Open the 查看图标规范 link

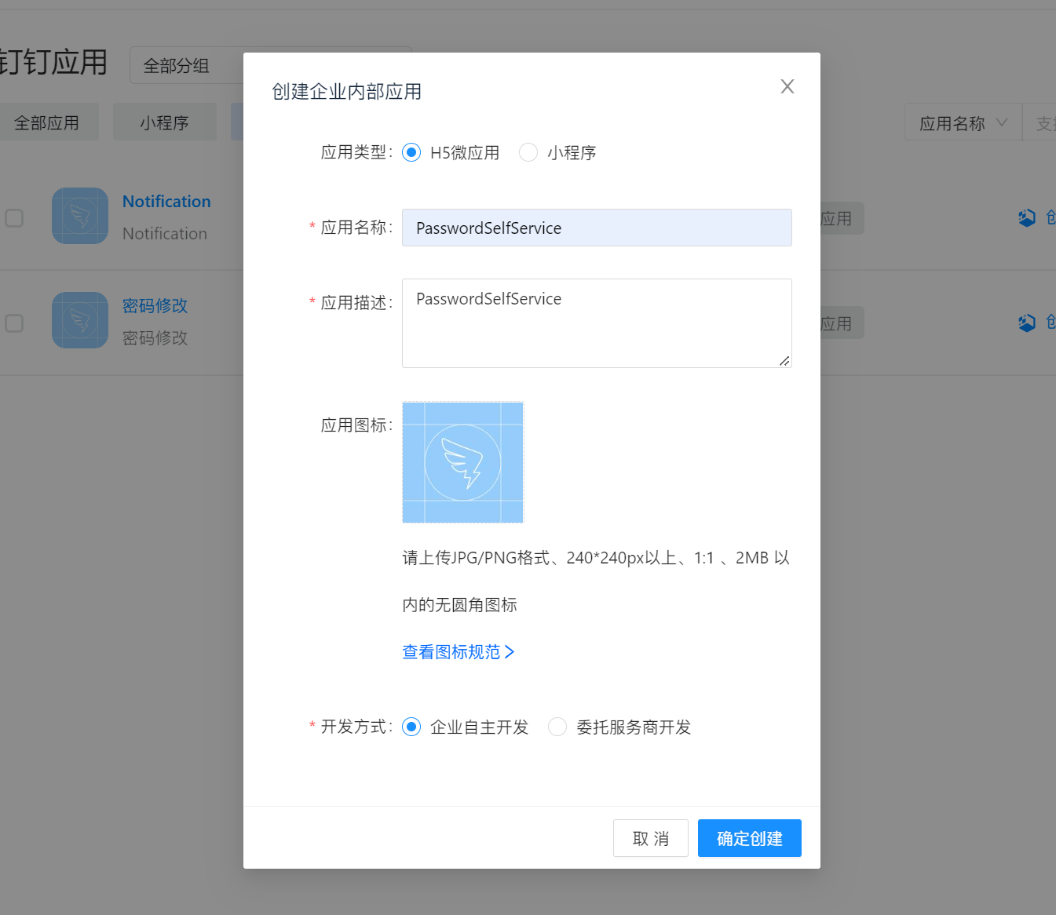[458, 652]
